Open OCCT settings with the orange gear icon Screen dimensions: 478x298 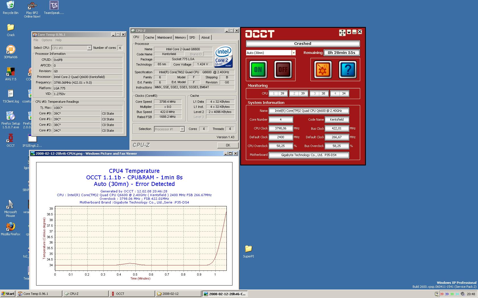click(x=323, y=70)
